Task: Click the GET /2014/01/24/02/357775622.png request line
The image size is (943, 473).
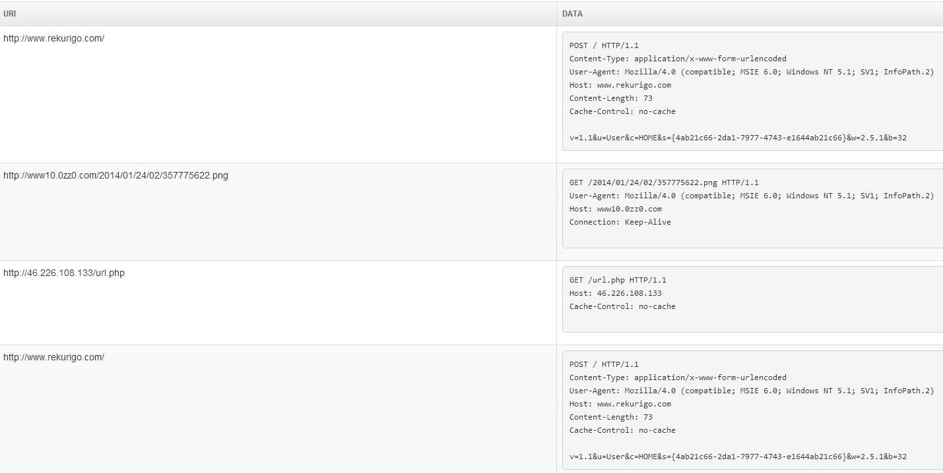Action: tap(664, 182)
